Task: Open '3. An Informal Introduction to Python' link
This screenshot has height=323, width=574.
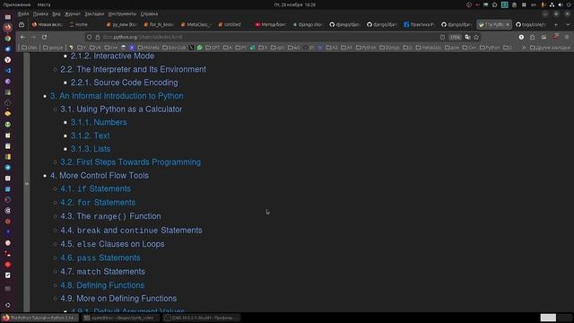Action: pos(117,96)
